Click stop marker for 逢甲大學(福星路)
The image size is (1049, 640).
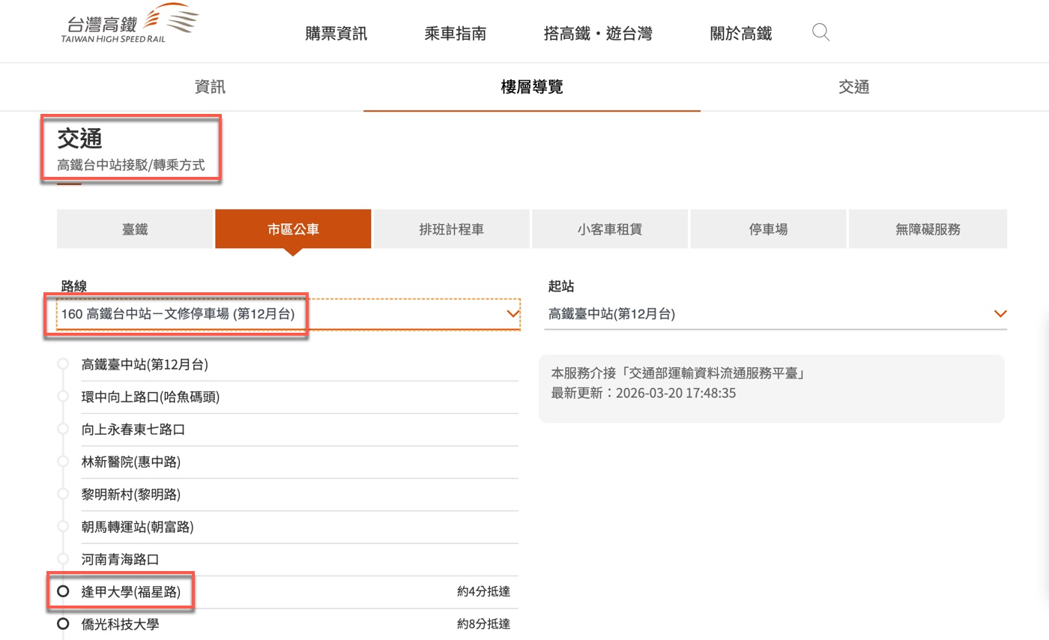click(64, 591)
